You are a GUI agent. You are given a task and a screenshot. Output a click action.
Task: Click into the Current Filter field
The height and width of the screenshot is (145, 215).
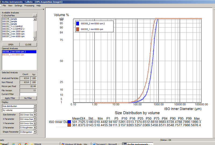(x=28, y=94)
